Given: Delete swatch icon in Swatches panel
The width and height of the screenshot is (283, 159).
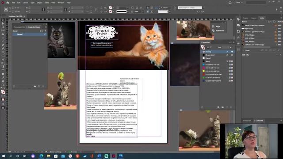Looking at the screenshot, I should [231, 107].
